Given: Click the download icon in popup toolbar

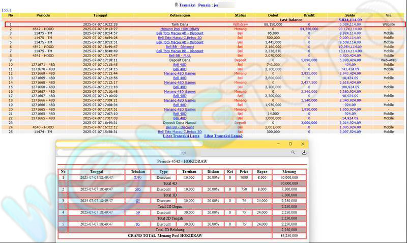Looking at the screenshot, I should [304, 152].
